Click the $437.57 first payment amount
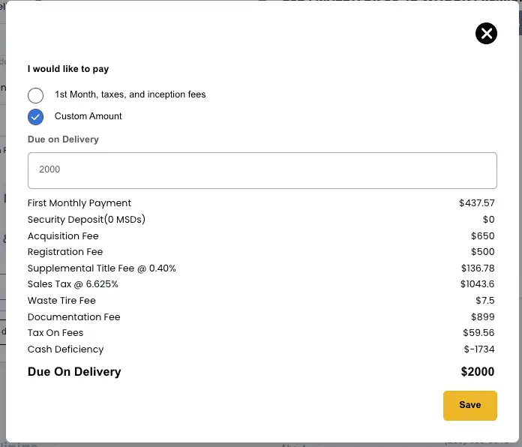 click(x=477, y=203)
